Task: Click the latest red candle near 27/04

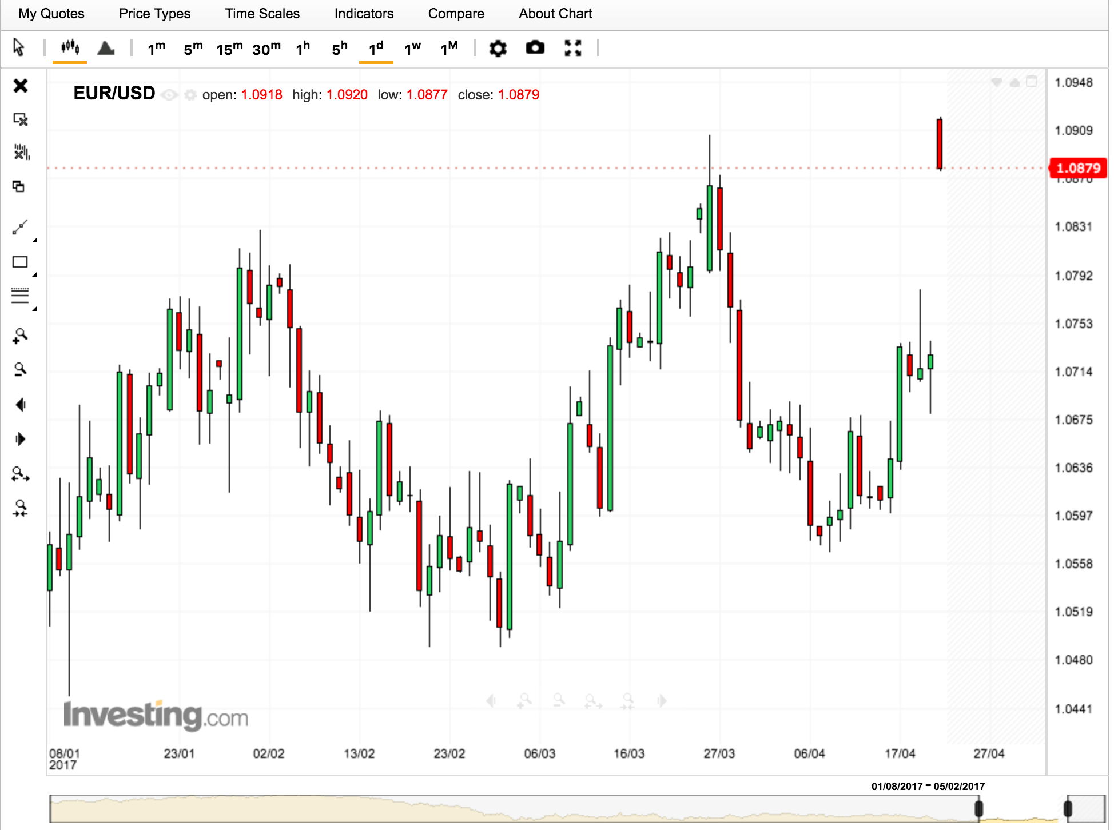Action: pos(940,144)
